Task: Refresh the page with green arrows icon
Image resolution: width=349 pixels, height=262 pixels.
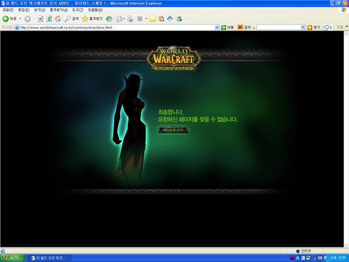Action: click(x=49, y=19)
